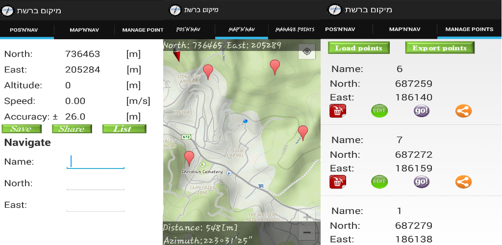Select handwritten MANAGE POINTS tab in map screen
Viewport: 502px width, 245px height.
[x=295, y=29]
